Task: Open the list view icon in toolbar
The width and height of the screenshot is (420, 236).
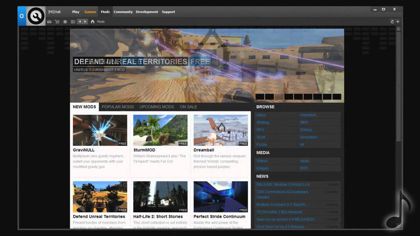Action: click(x=73, y=22)
